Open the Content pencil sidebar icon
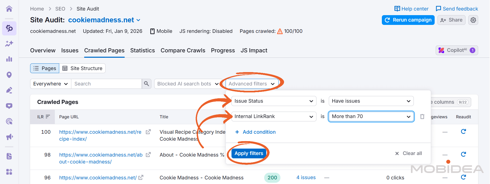490x184 pixels. point(9,90)
